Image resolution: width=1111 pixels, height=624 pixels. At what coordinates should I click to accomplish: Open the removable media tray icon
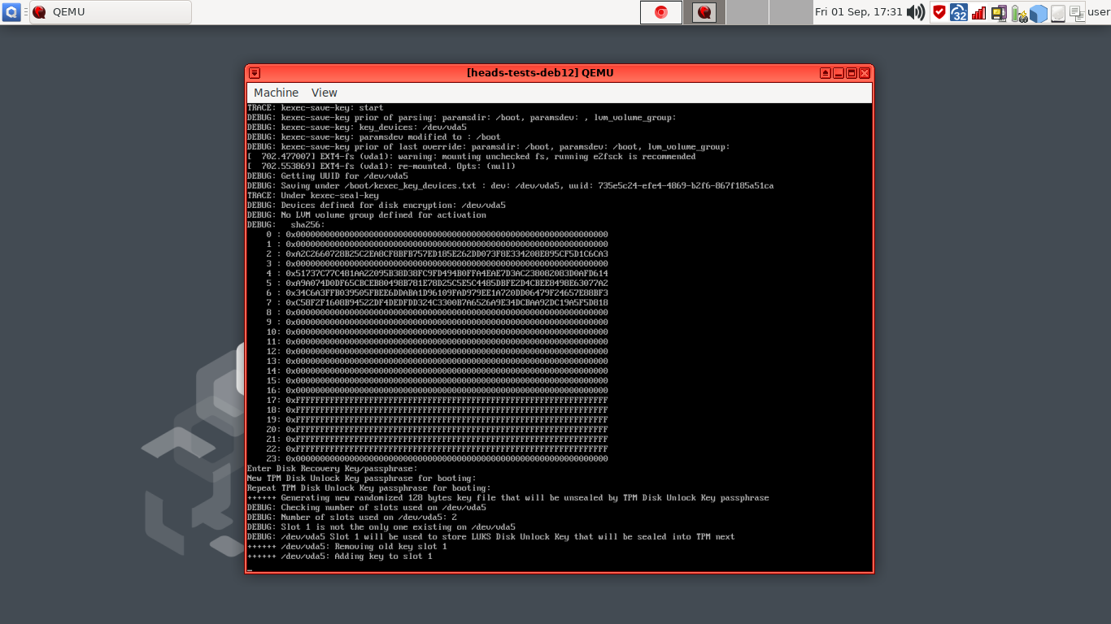pyautogui.click(x=999, y=11)
